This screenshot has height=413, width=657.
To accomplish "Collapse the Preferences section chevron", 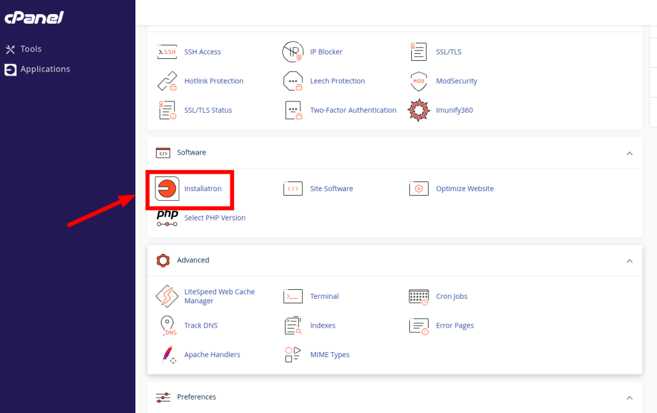I will coord(629,398).
